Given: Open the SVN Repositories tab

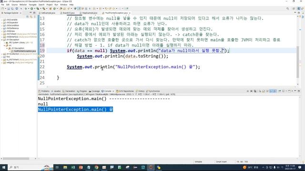Looking at the screenshot, I should 125,91.
